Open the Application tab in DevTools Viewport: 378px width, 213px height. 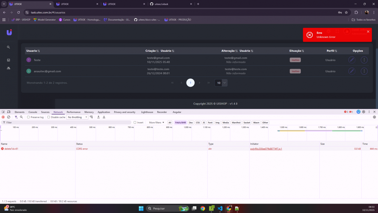tap(104, 112)
